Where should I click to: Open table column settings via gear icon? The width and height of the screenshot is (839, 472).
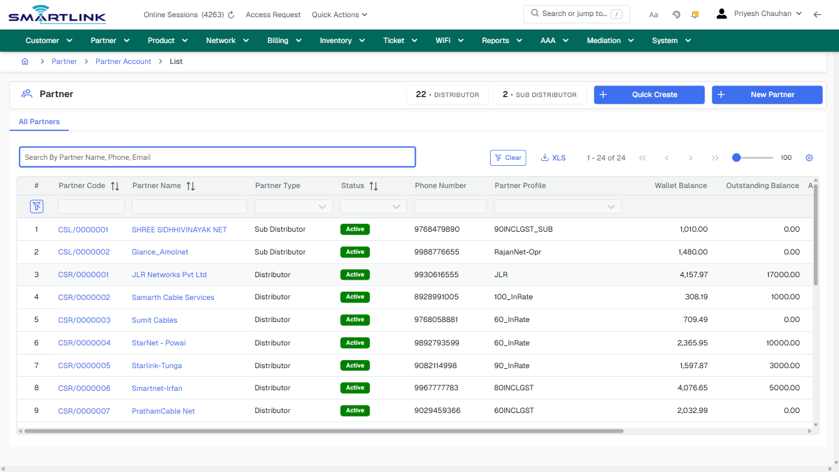click(809, 157)
